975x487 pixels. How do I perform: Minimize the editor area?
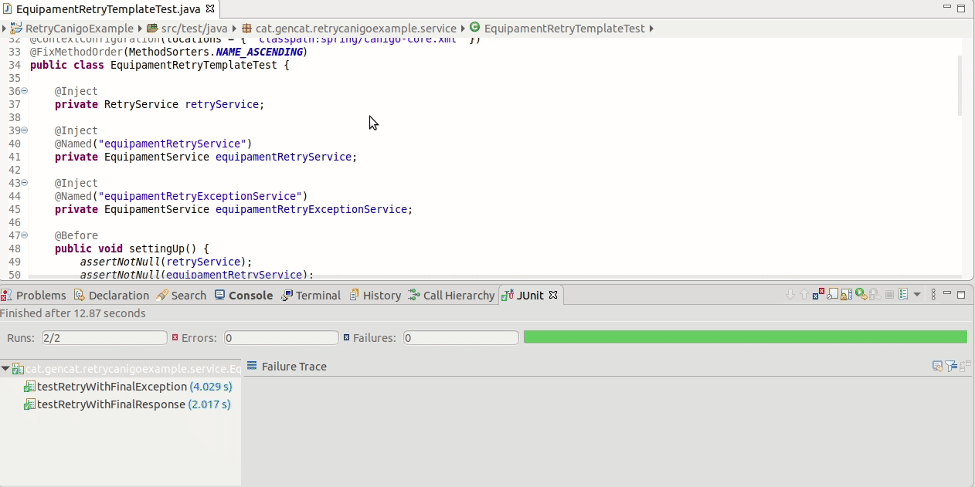[x=947, y=7]
